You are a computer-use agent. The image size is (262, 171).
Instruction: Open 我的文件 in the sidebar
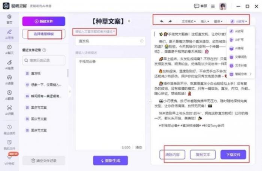(9, 145)
